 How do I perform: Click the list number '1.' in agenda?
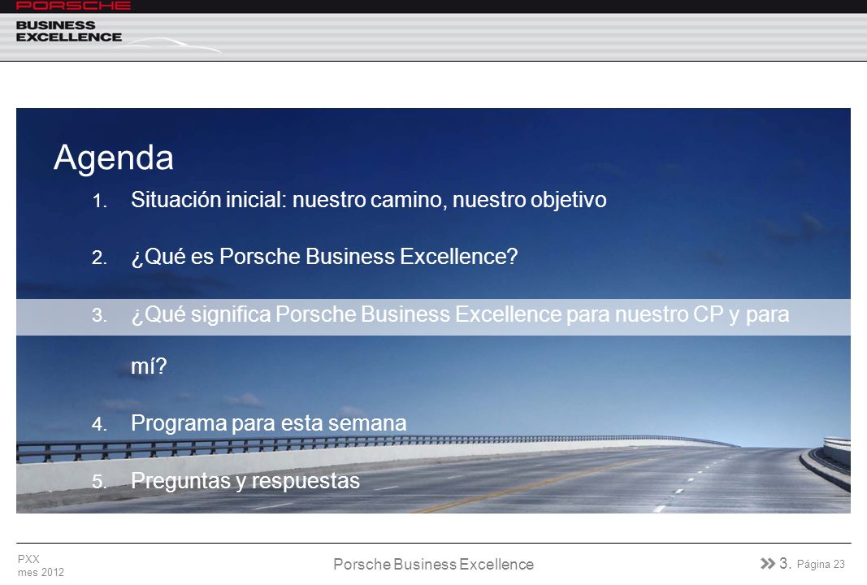click(99, 201)
